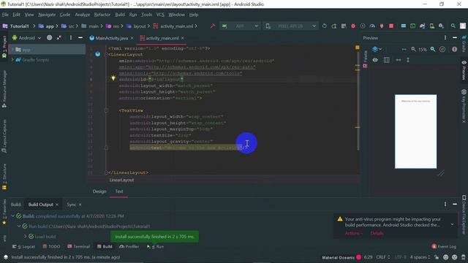The width and height of the screenshot is (468, 263).
Task: Click the CRLF line separator in status bar
Action: pos(382,257)
